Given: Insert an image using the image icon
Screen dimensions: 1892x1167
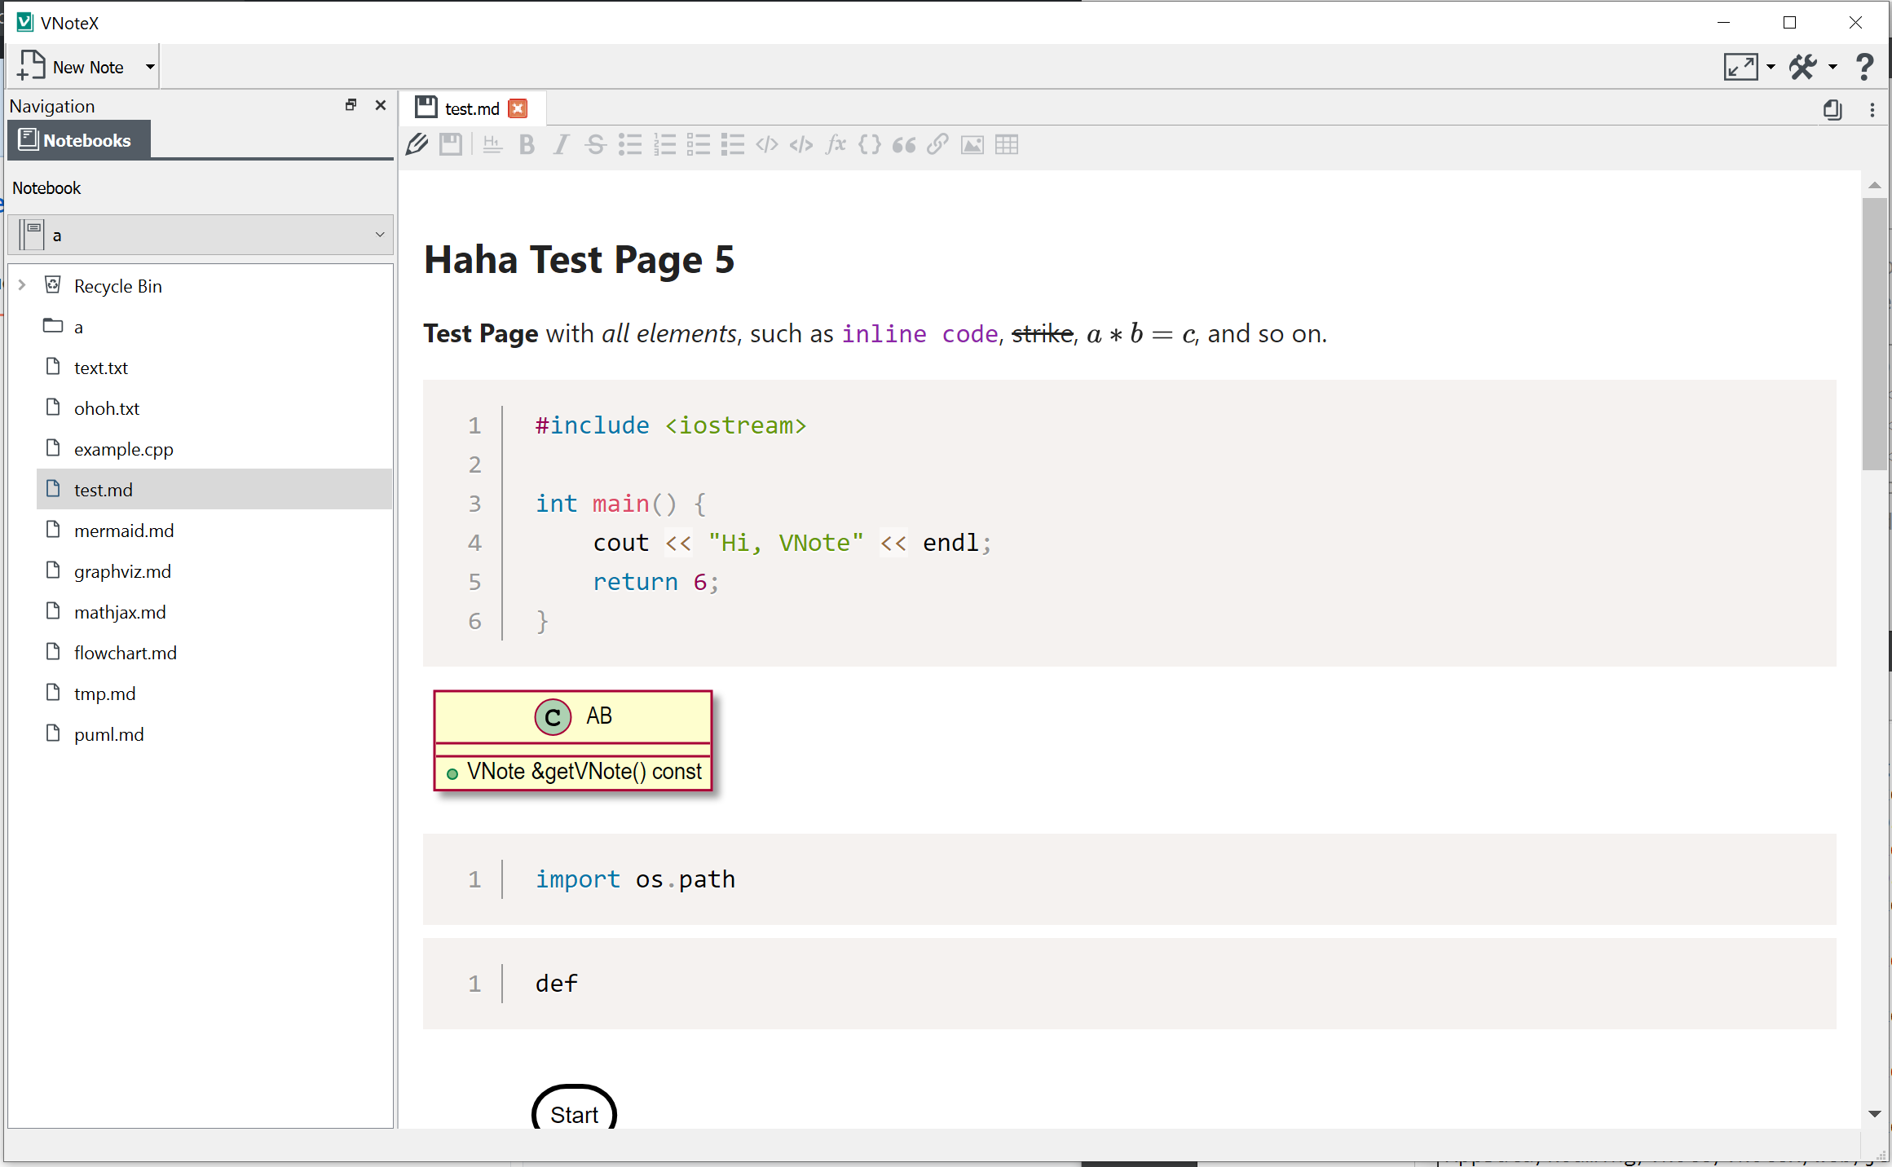Looking at the screenshot, I should tap(972, 144).
